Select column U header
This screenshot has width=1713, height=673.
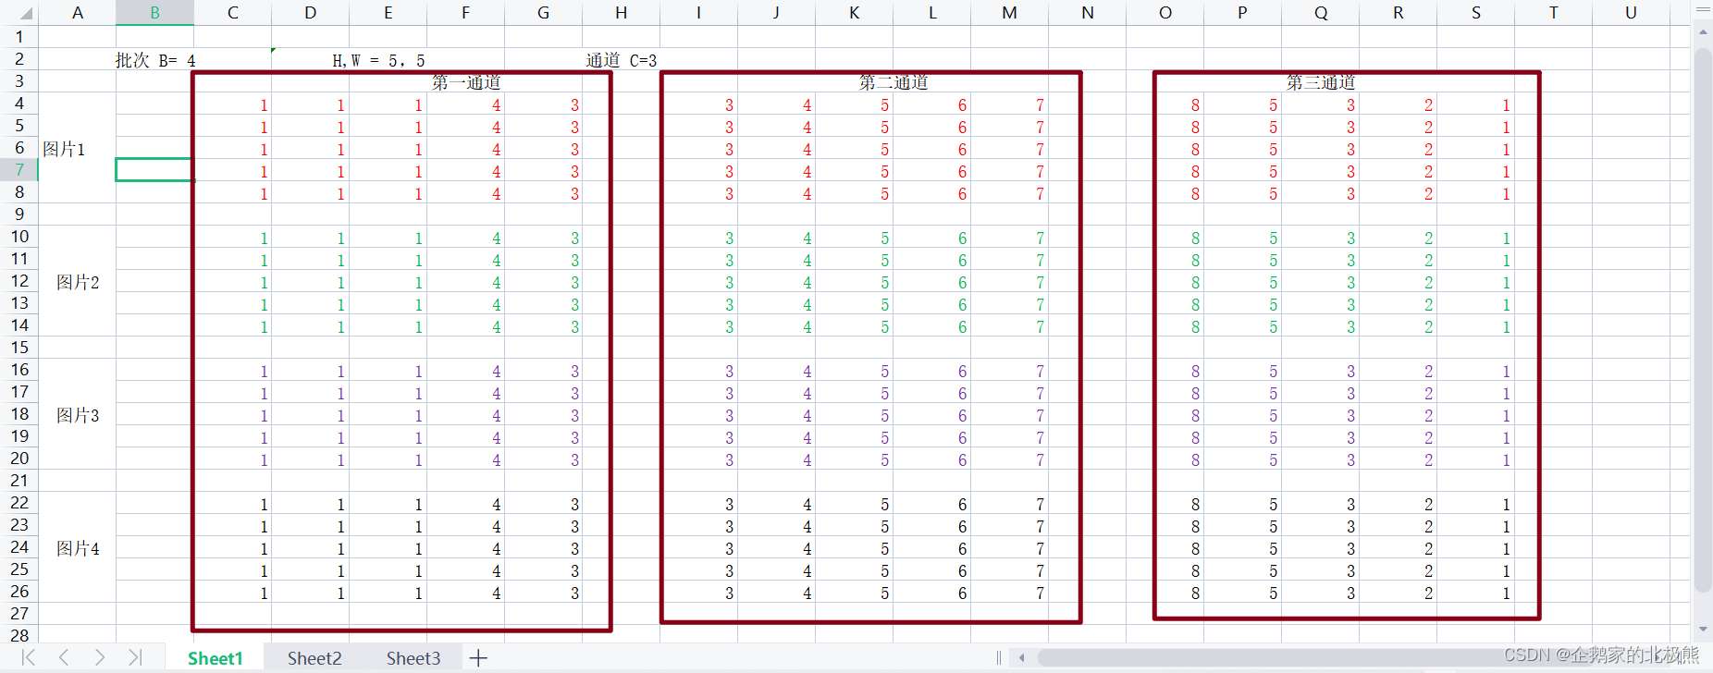[1631, 13]
